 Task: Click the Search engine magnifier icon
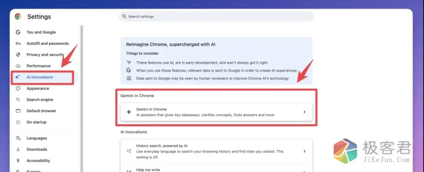click(x=18, y=99)
